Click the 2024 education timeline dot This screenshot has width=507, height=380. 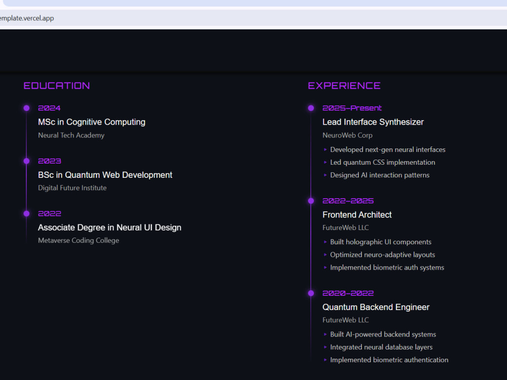coord(26,108)
